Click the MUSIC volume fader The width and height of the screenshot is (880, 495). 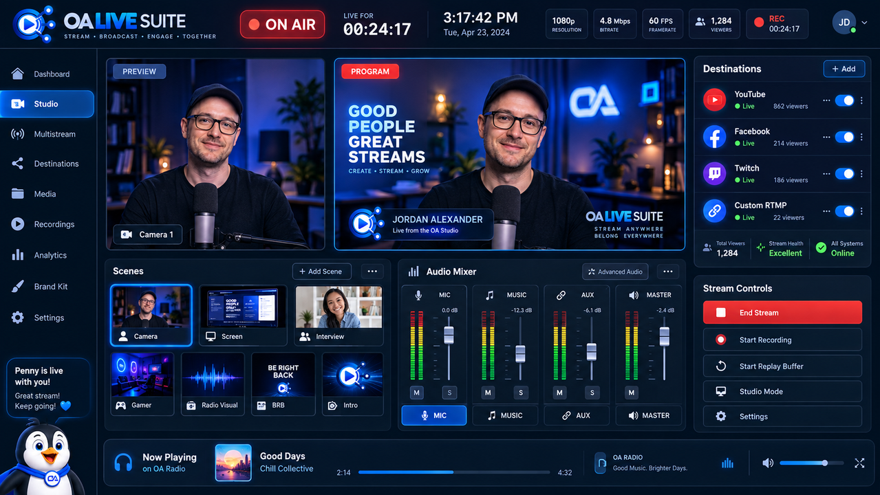pyautogui.click(x=520, y=354)
